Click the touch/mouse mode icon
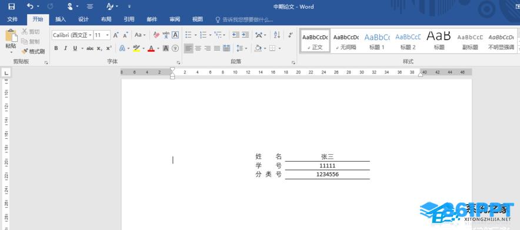 (70, 6)
